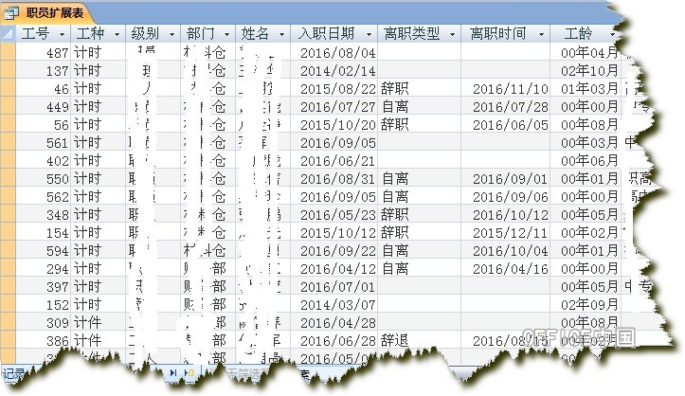
Task: Click 辞职 in the row of record 46
Action: 394,89
